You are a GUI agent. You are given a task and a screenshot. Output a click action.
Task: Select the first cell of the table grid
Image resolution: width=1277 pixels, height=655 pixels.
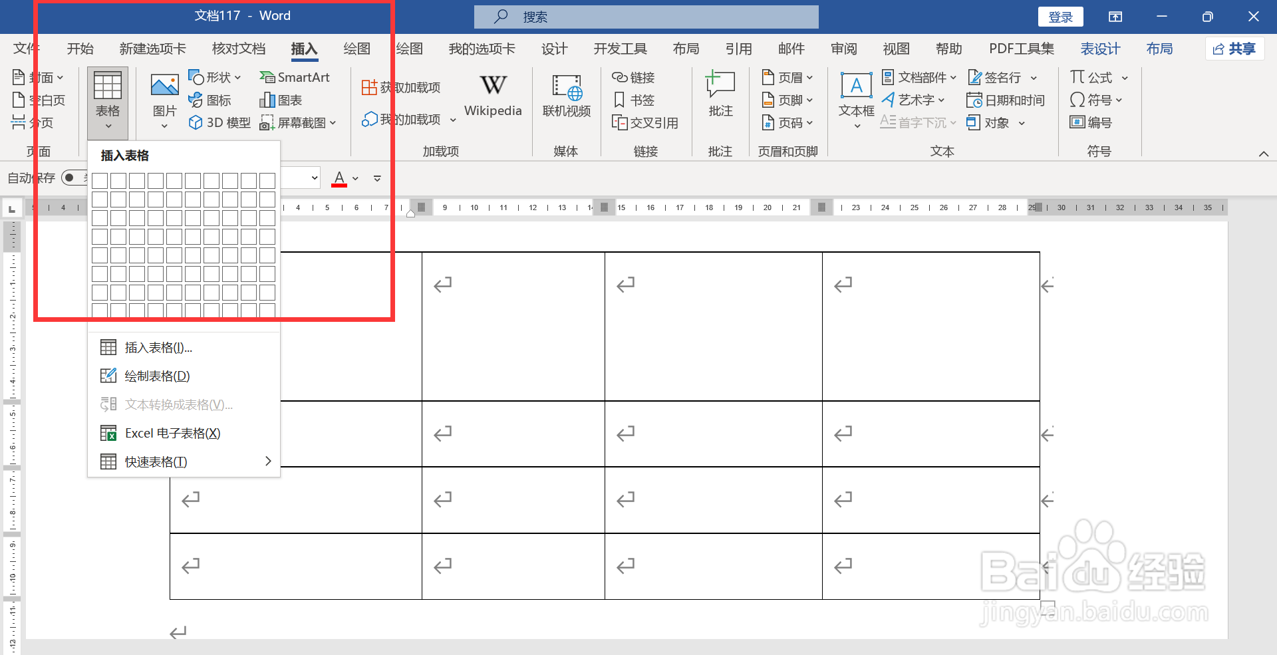click(x=100, y=180)
